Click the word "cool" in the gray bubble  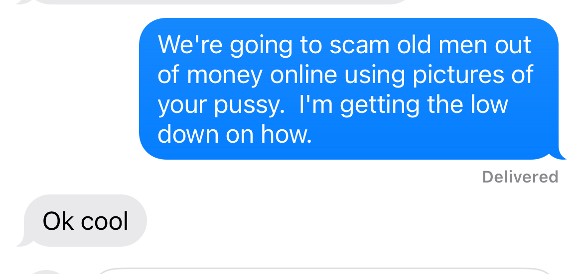(x=105, y=221)
